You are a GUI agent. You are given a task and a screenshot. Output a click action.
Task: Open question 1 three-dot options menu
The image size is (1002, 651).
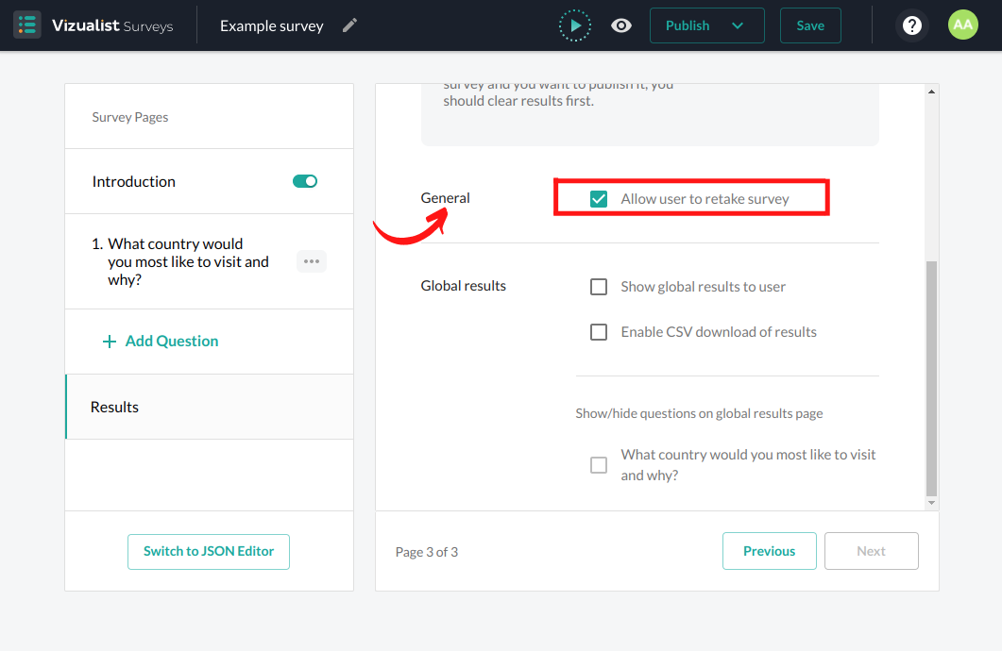coord(312,261)
